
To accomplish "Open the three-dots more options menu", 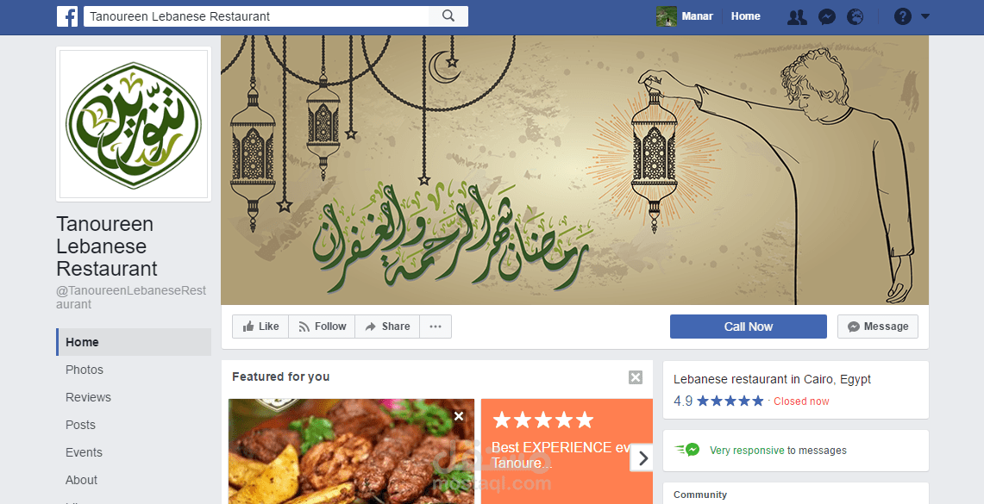I will point(436,327).
